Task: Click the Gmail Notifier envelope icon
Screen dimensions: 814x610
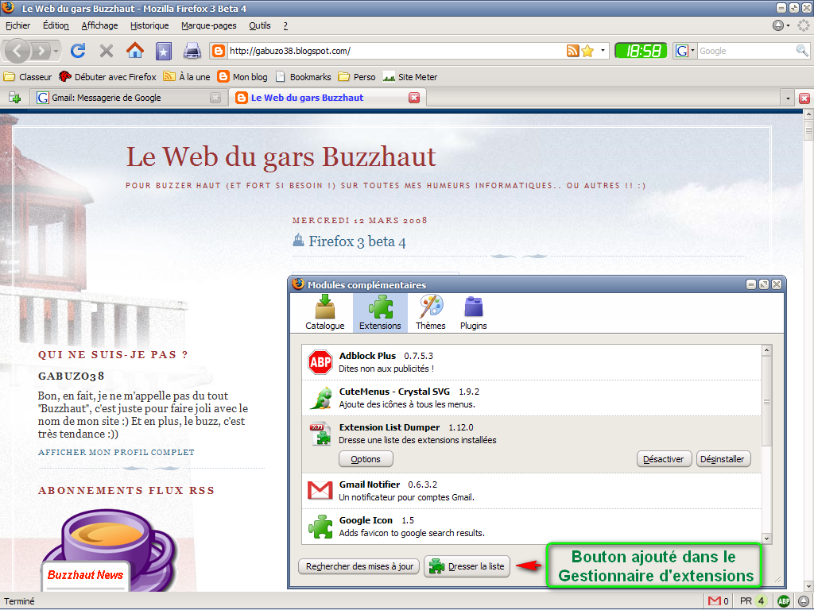Action: click(x=320, y=490)
